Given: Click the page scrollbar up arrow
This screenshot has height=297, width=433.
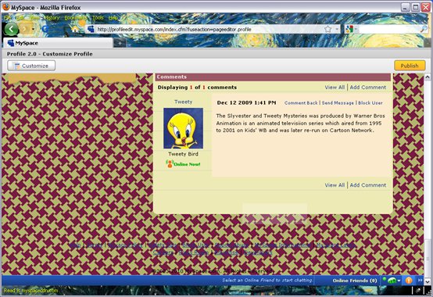Looking at the screenshot, I should (x=428, y=77).
